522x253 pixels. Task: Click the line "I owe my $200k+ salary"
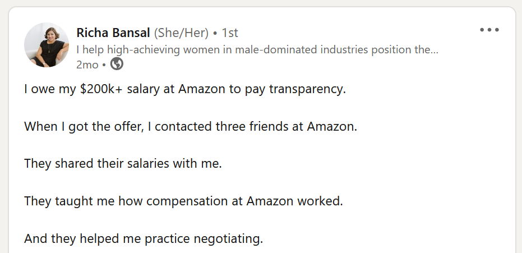pyautogui.click(x=185, y=89)
